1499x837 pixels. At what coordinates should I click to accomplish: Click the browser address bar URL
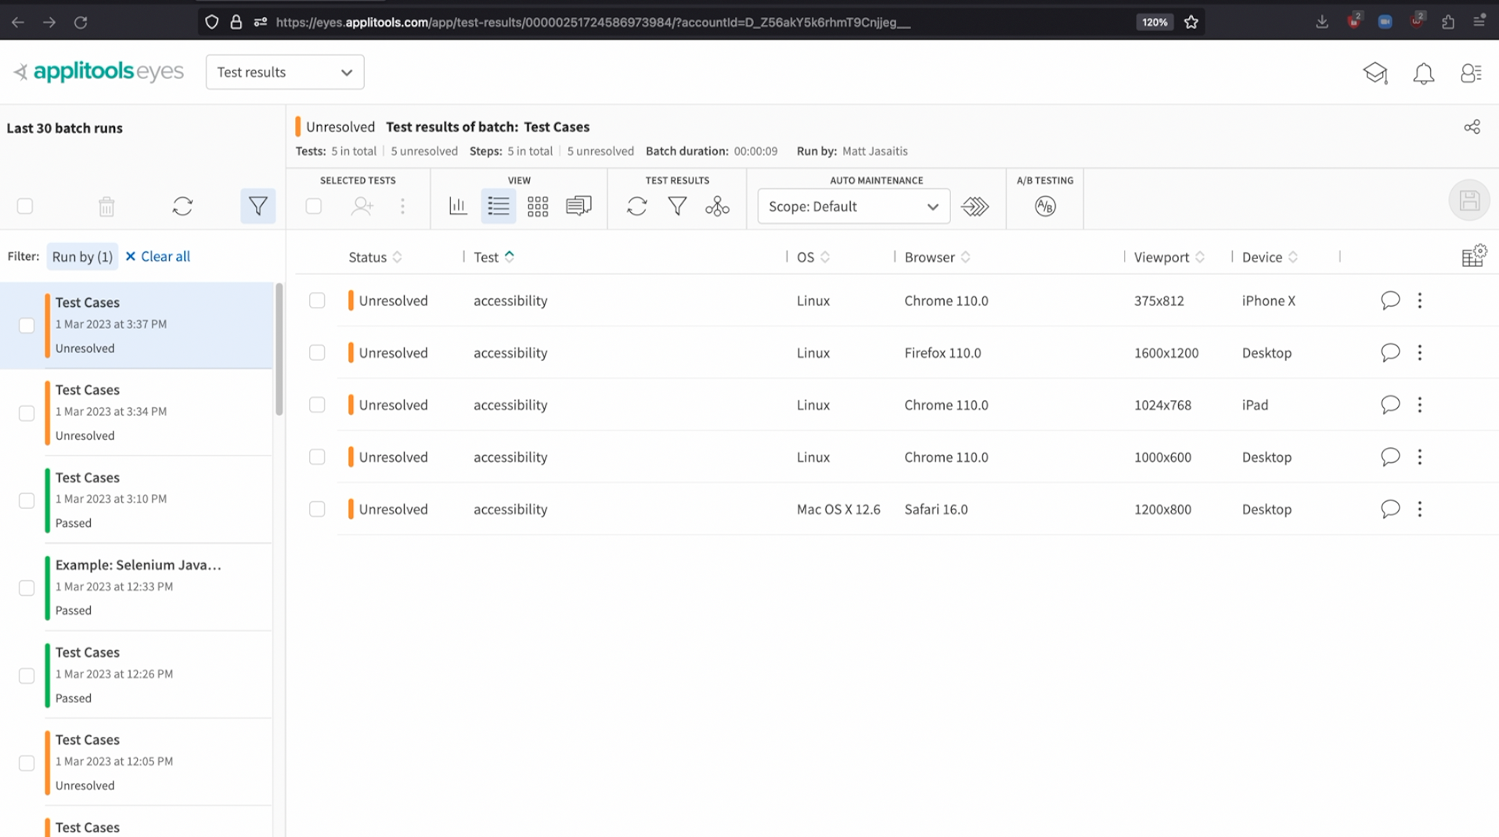pyautogui.click(x=593, y=22)
